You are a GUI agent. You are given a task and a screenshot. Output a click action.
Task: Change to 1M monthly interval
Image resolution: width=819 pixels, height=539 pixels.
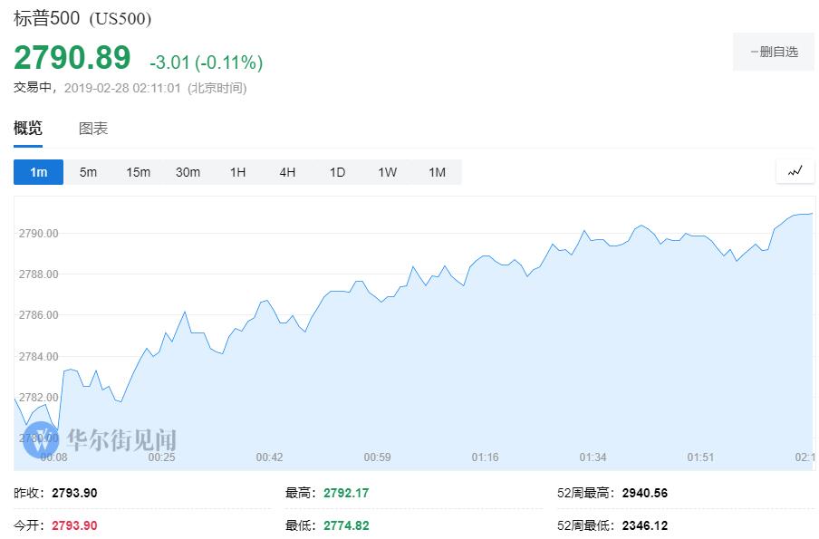(x=437, y=172)
